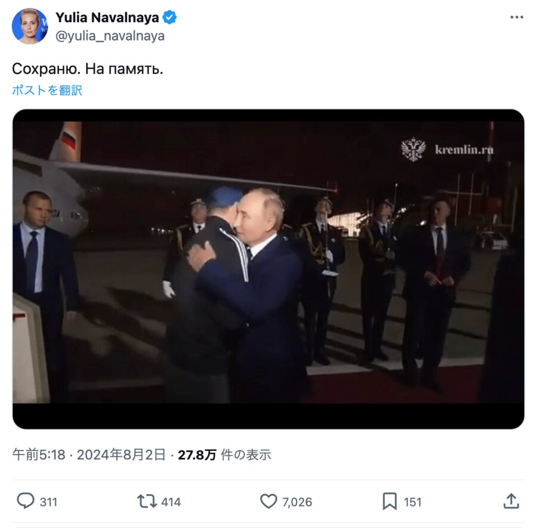Click the Yulia Navalnaya display name
This screenshot has width=537, height=528.
[107, 18]
